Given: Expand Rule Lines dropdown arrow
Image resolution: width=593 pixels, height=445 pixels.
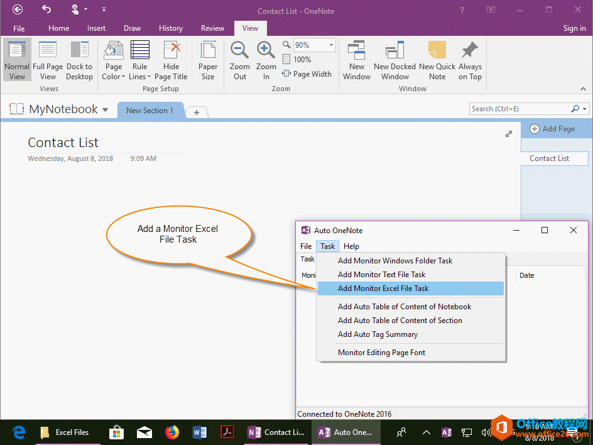Looking at the screenshot, I should point(149,77).
